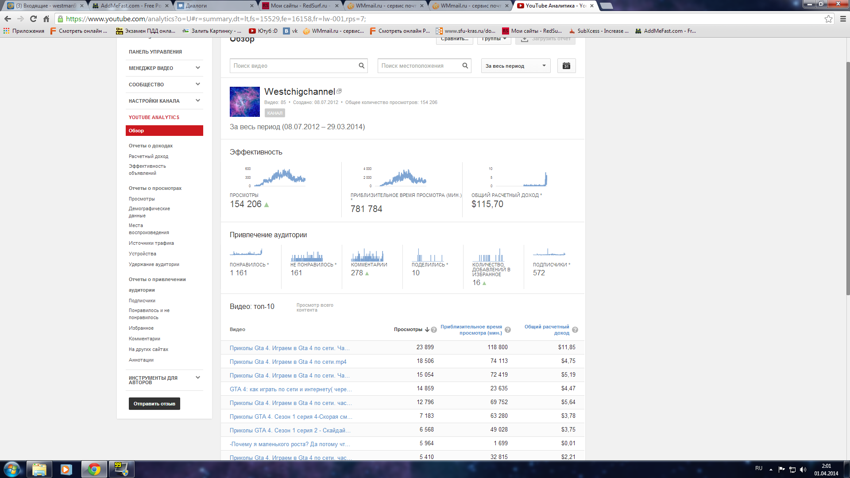Open Chrome from the Windows taskbar
850x478 pixels.
pyautogui.click(x=94, y=469)
